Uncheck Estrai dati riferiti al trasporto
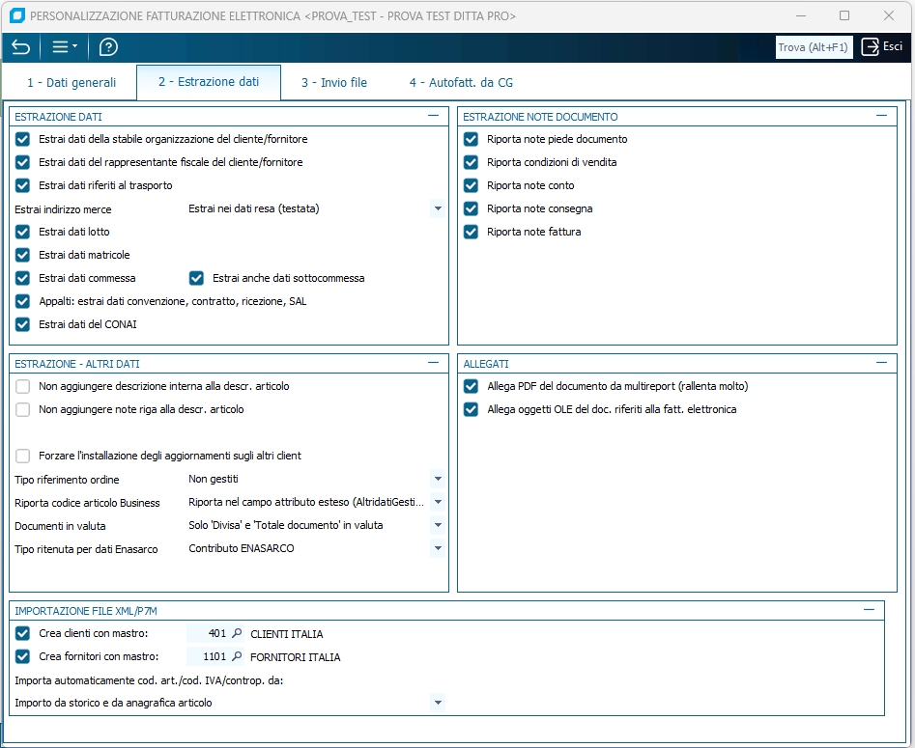Image resolution: width=915 pixels, height=748 pixels. (23, 185)
